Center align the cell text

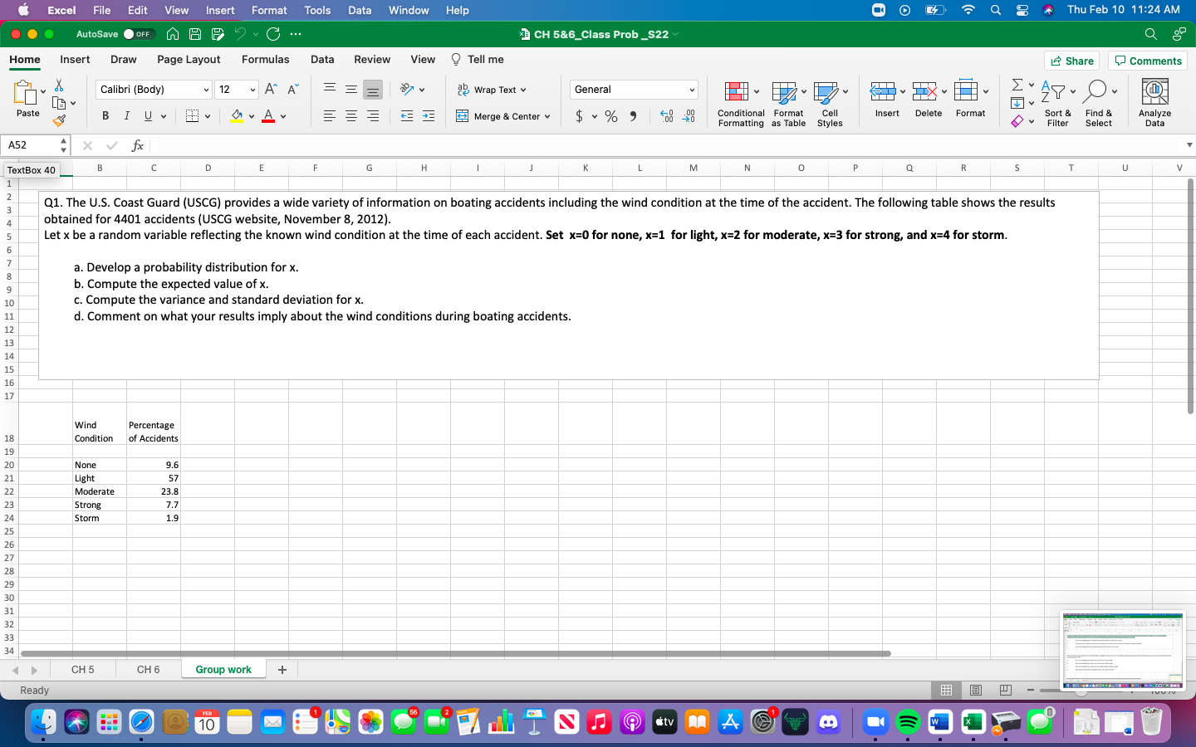(350, 116)
